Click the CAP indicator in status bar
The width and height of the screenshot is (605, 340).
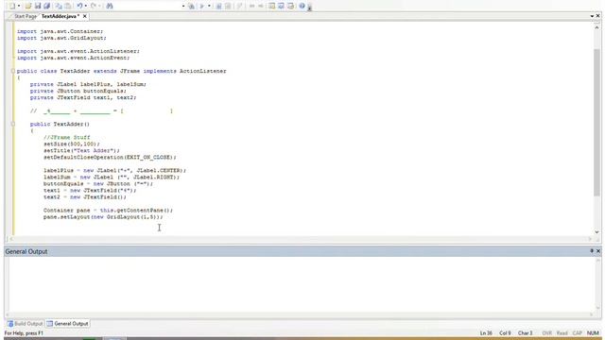(578, 333)
